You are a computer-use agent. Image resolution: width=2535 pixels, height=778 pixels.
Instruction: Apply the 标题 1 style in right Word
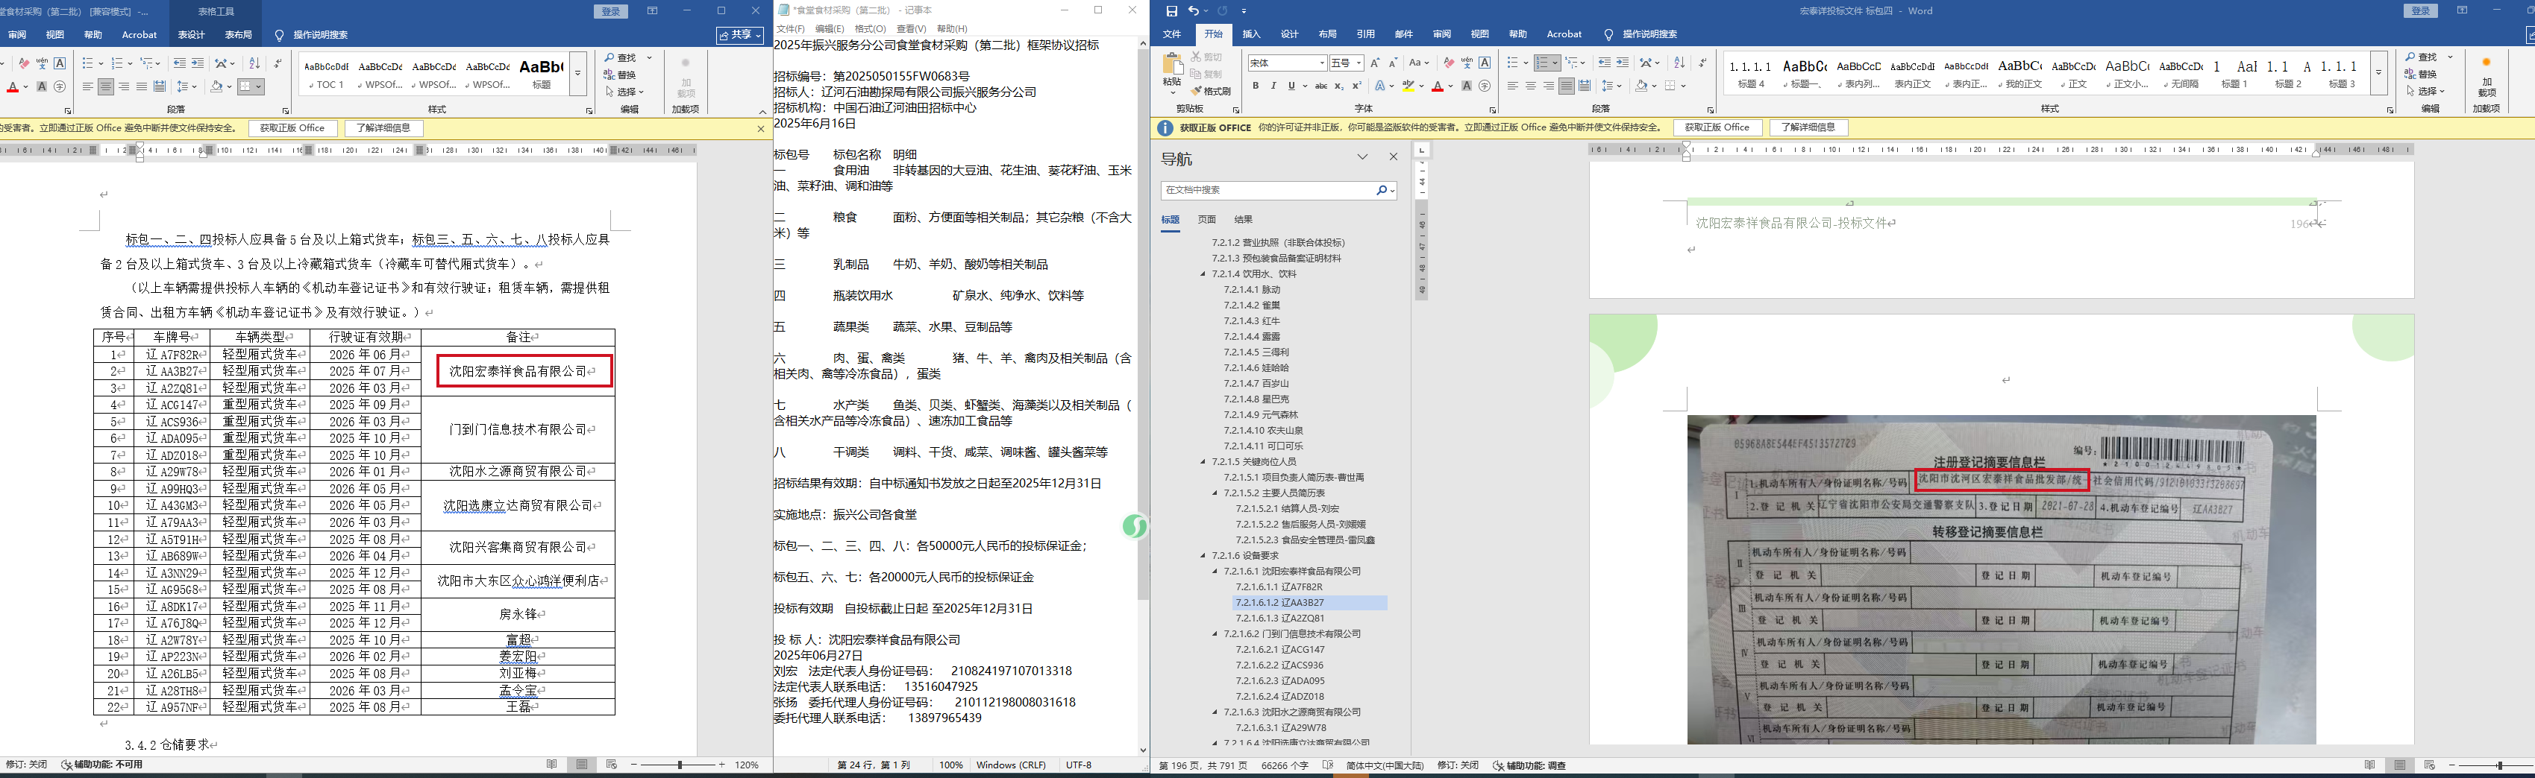click(x=2234, y=73)
